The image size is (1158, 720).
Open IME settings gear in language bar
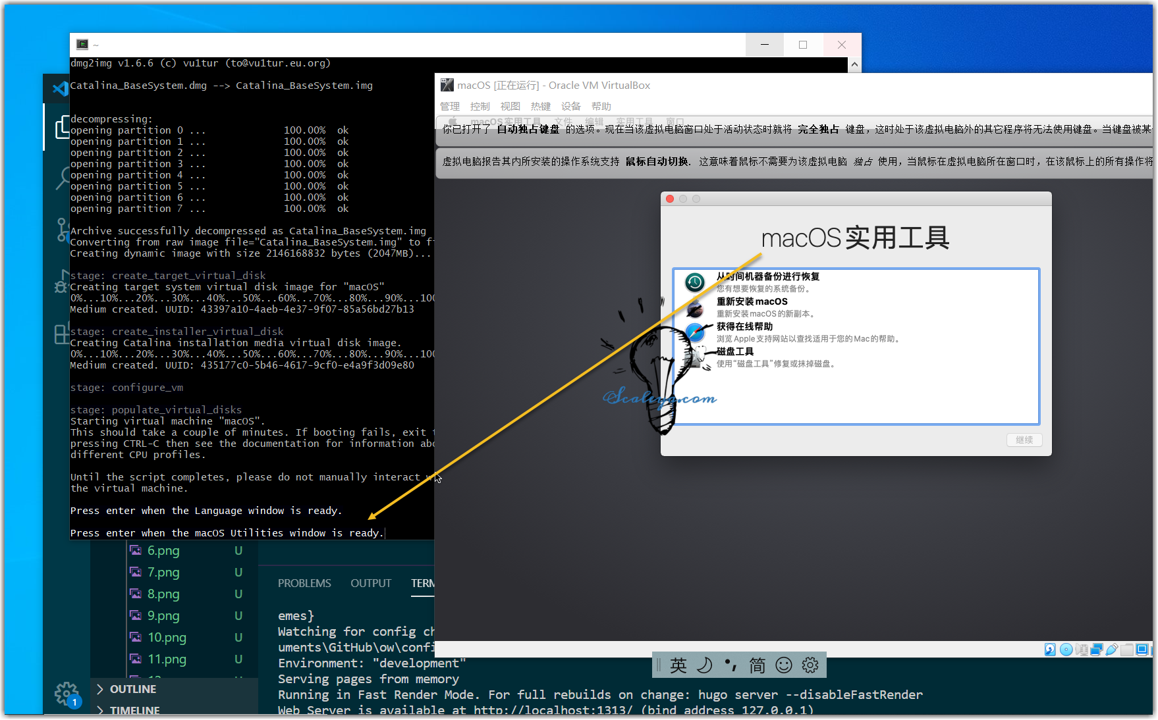[810, 665]
